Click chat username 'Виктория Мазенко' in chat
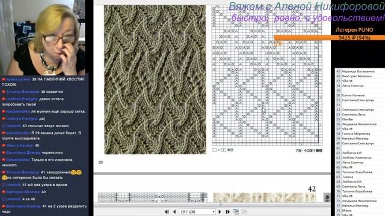The width and height of the screenshot is (385, 216). point(23,192)
